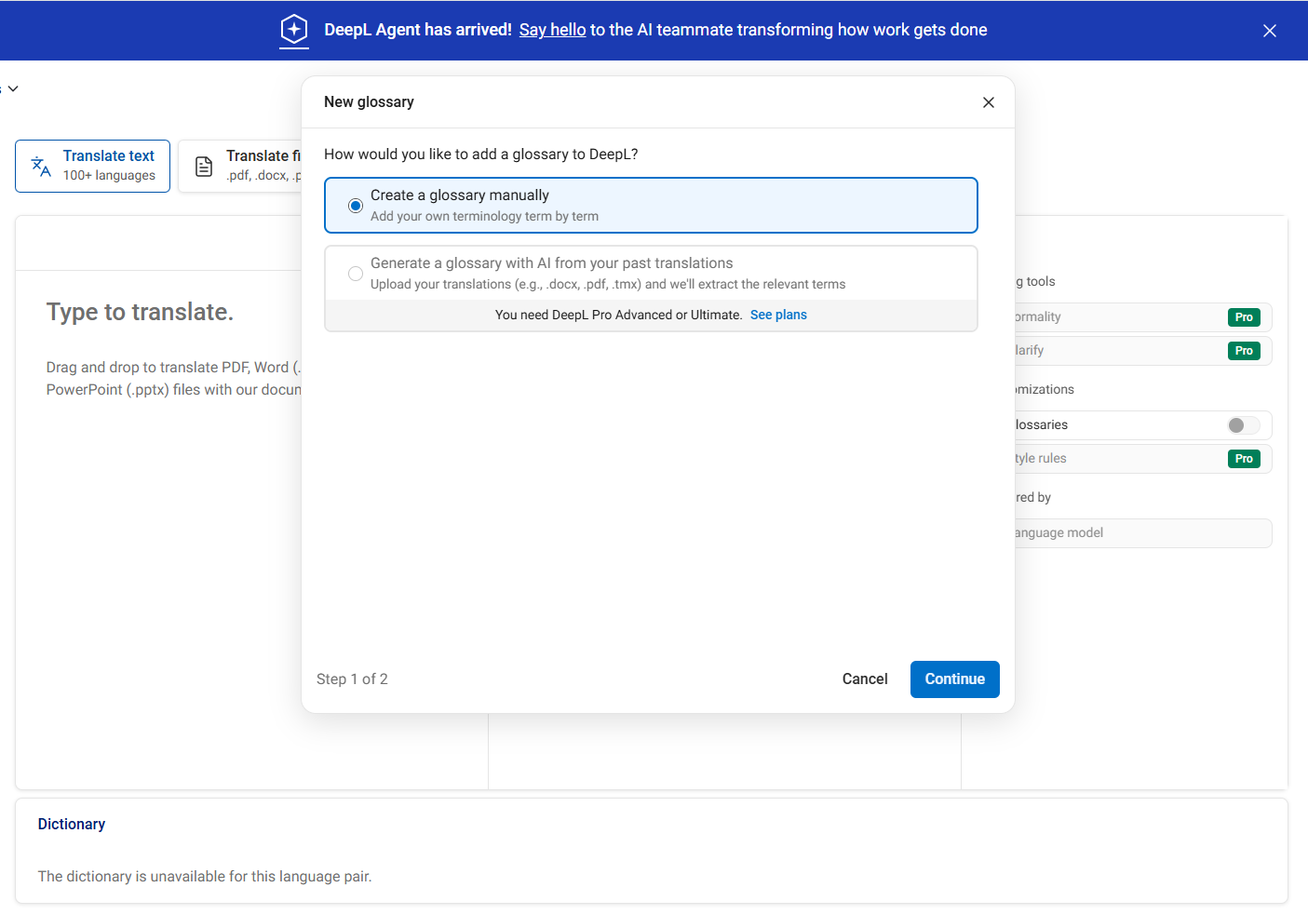
Task: Click Cancel in the New glossary dialog
Action: (864, 679)
